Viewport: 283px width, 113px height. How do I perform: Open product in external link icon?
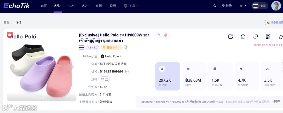coord(231,37)
